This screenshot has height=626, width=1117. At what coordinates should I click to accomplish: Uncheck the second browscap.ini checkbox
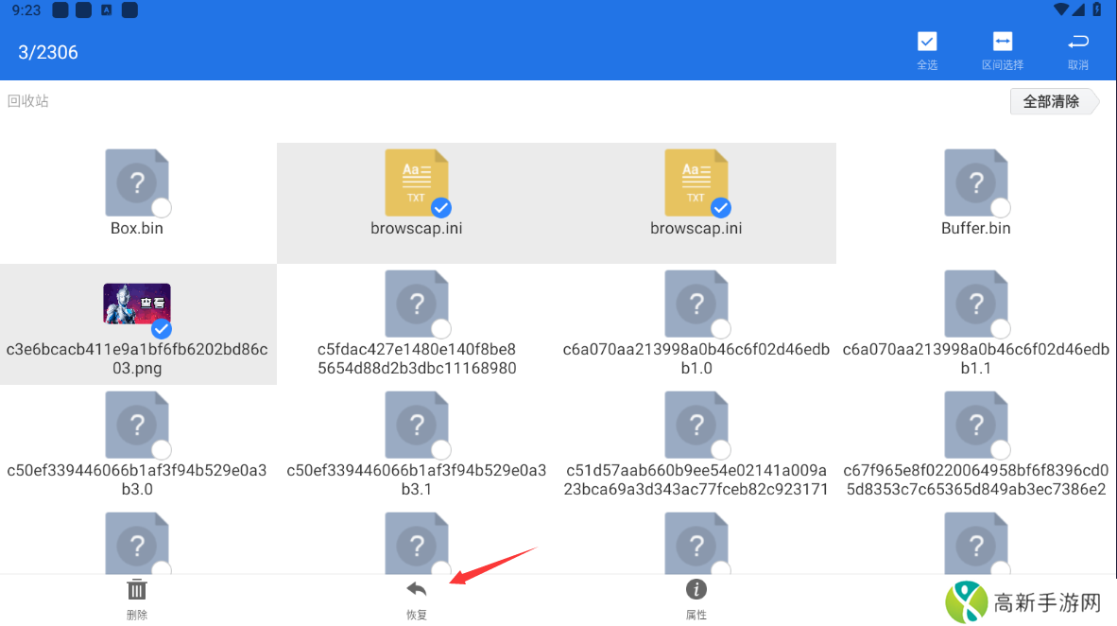coord(720,207)
